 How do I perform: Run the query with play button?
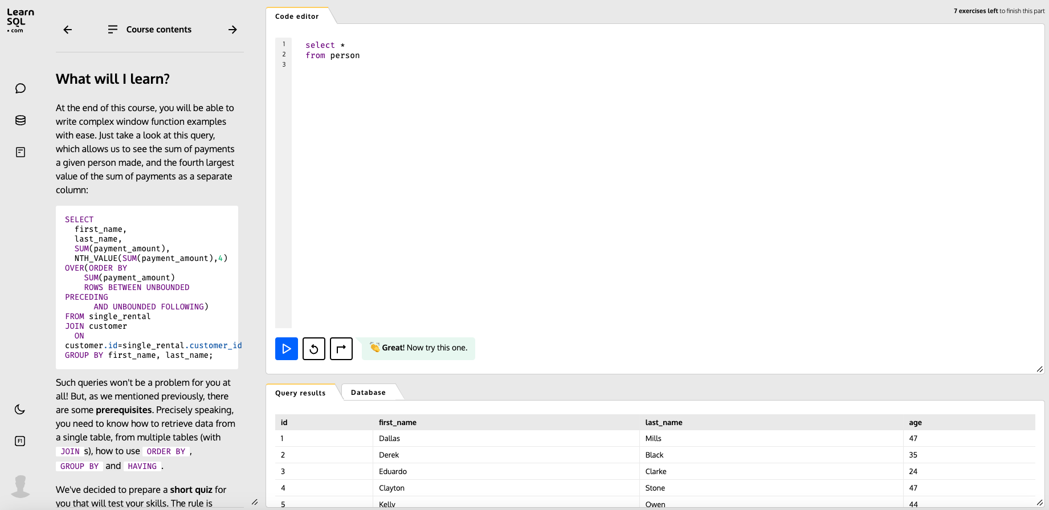[287, 349]
